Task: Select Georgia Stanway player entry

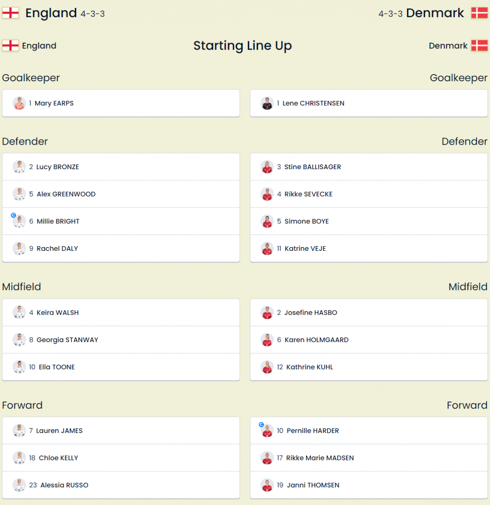Action: (x=121, y=340)
